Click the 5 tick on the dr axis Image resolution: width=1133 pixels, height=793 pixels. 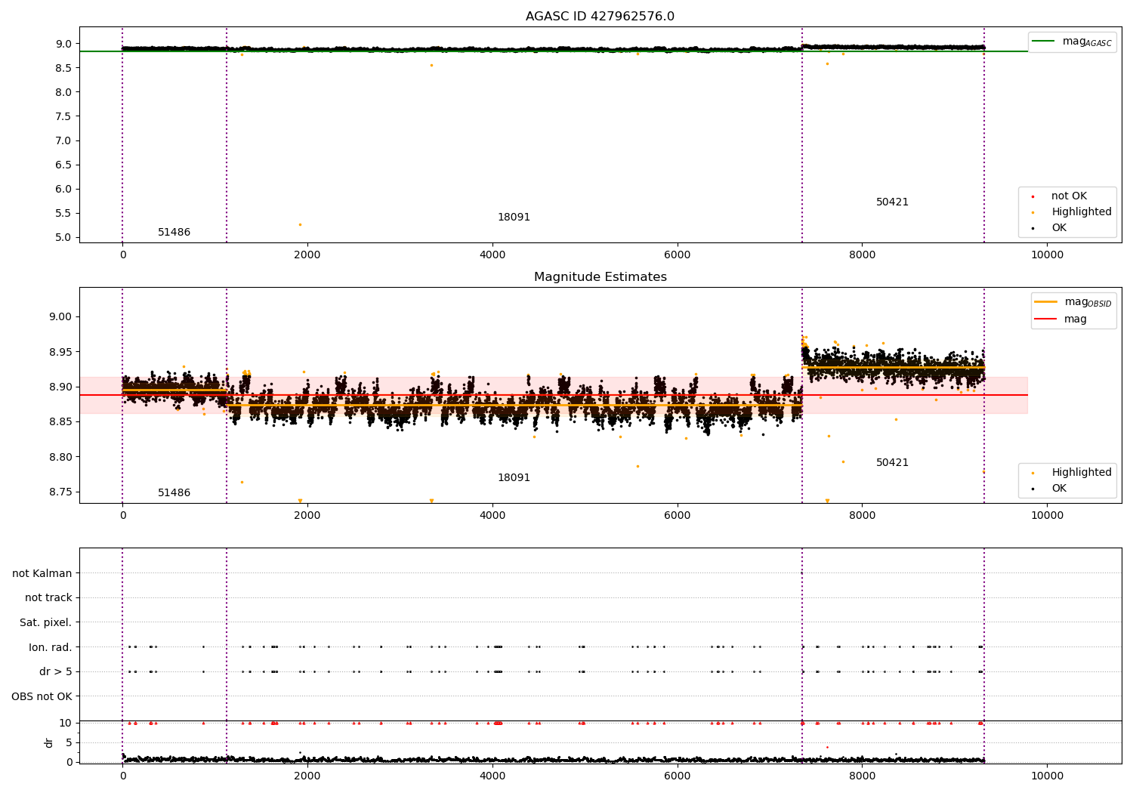[x=69, y=743]
